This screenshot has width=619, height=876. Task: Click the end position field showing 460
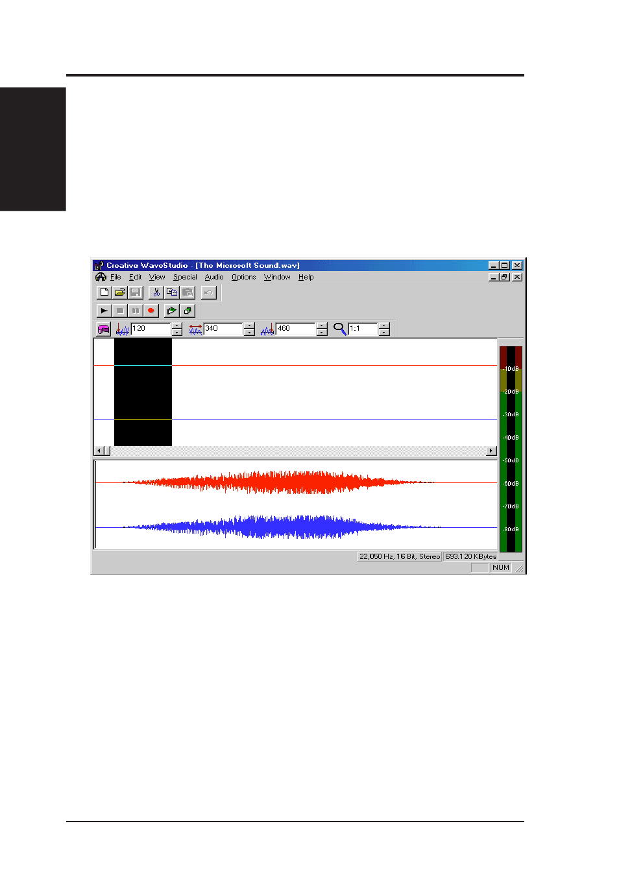click(297, 329)
